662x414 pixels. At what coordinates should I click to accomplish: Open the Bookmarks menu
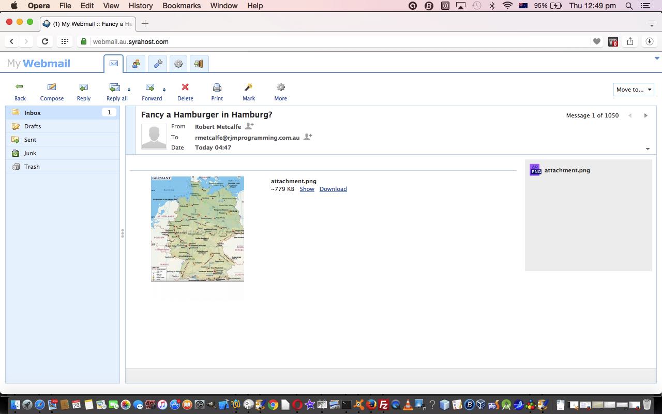click(182, 6)
